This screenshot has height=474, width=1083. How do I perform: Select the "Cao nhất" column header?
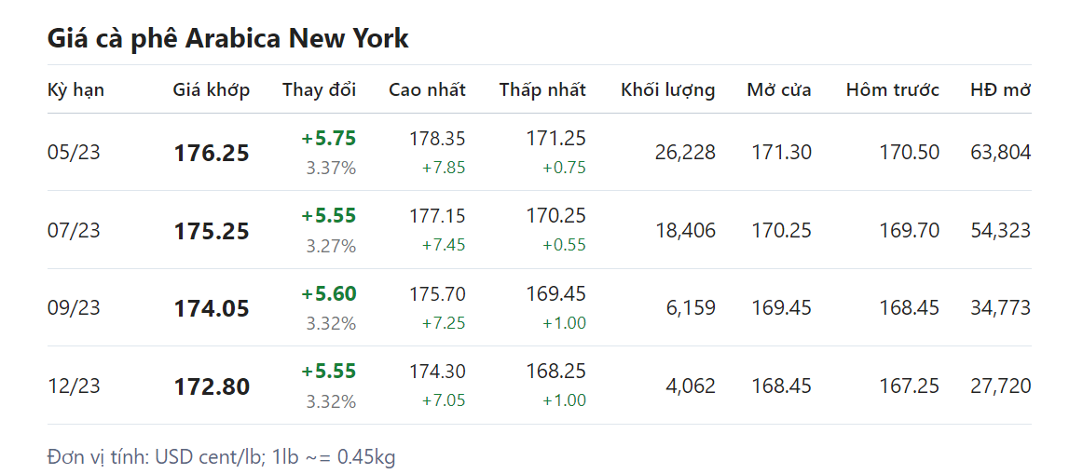pyautogui.click(x=427, y=90)
